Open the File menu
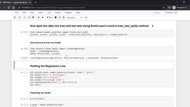The height and width of the screenshot is (107, 190). pyautogui.click(x=17, y=12)
